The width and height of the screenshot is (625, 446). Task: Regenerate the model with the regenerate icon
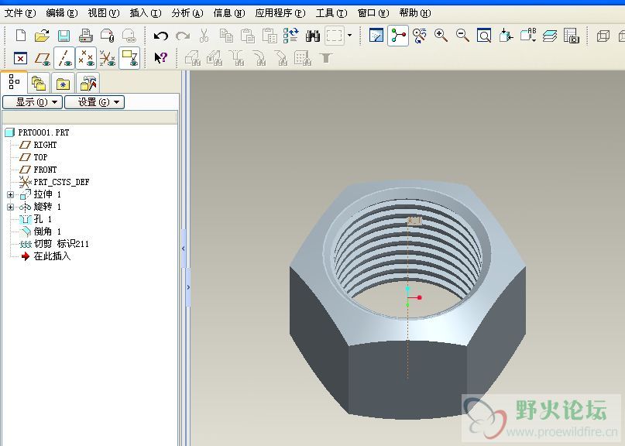pyautogui.click(x=291, y=36)
